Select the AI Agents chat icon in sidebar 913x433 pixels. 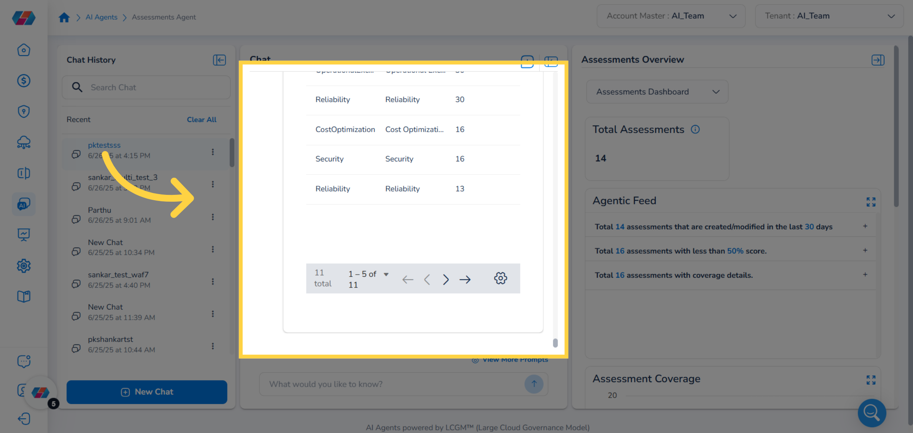coord(24,204)
